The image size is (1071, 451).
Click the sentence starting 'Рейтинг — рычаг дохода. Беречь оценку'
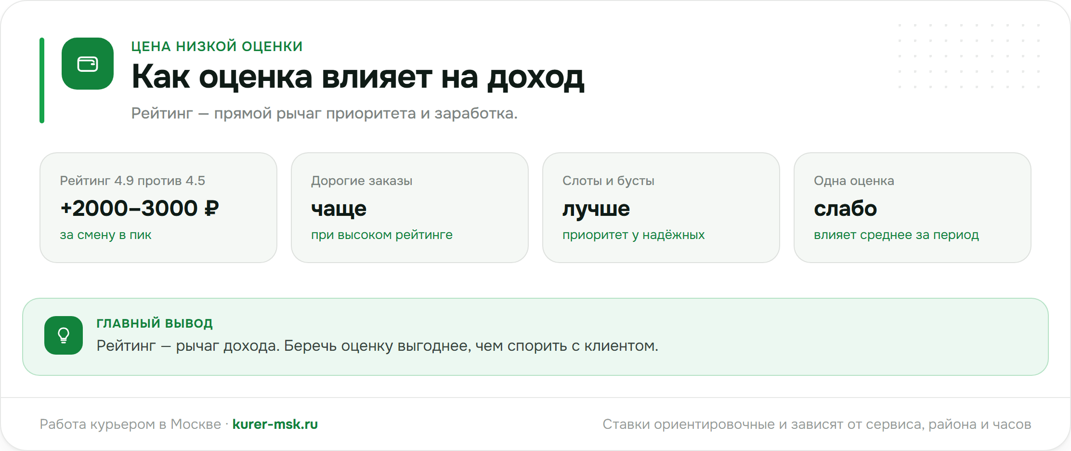(377, 345)
